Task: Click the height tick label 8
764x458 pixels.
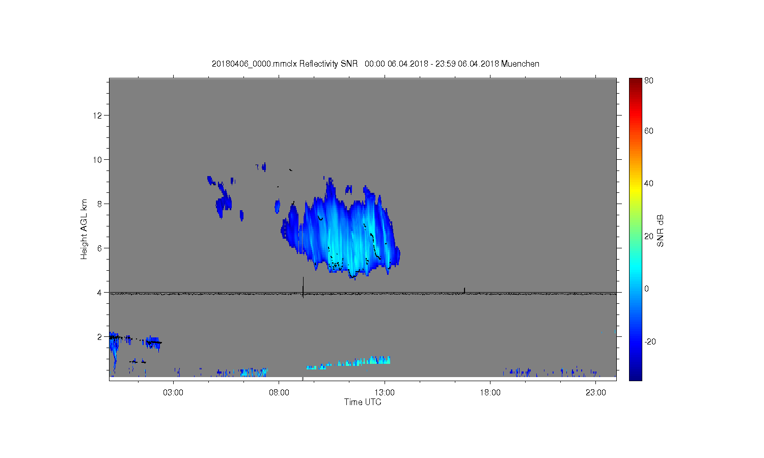Action: pyautogui.click(x=100, y=204)
